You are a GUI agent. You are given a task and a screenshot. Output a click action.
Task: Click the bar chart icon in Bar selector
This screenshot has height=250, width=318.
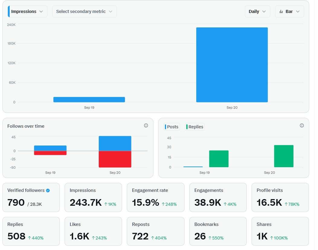tap(281, 11)
